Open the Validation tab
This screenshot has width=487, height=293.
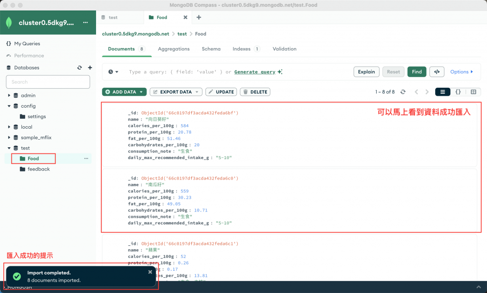[x=284, y=49]
